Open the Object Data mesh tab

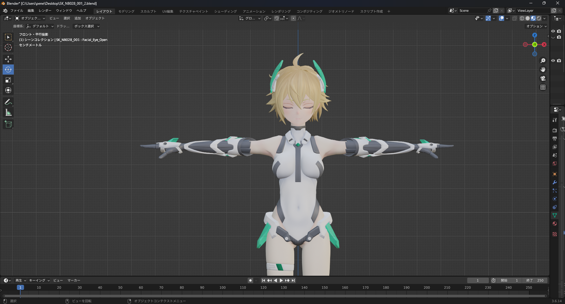(x=555, y=215)
